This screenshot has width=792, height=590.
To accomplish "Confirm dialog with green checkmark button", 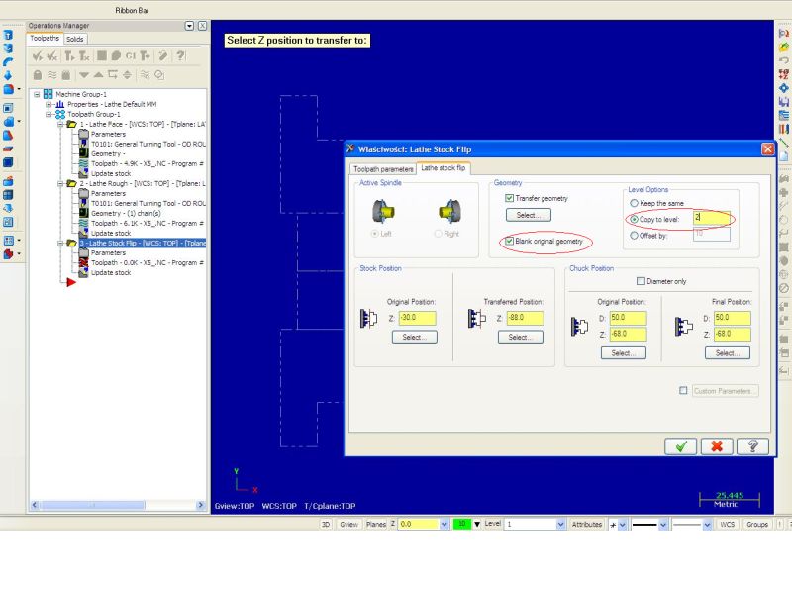I will 681,446.
